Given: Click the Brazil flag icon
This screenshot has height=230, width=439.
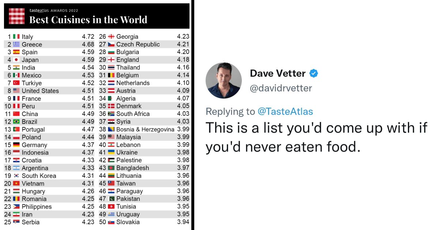Looking at the screenshot, I should (x=16, y=122).
